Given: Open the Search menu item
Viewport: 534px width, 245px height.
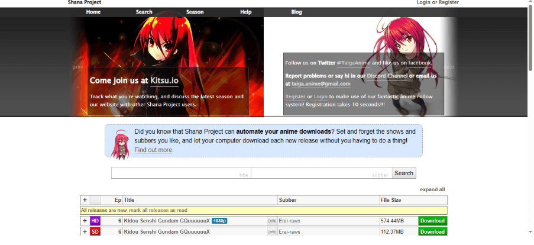Looking at the screenshot, I should [x=144, y=12].
